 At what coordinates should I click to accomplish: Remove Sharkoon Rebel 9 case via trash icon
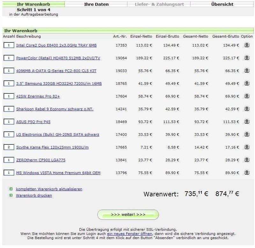(247, 109)
